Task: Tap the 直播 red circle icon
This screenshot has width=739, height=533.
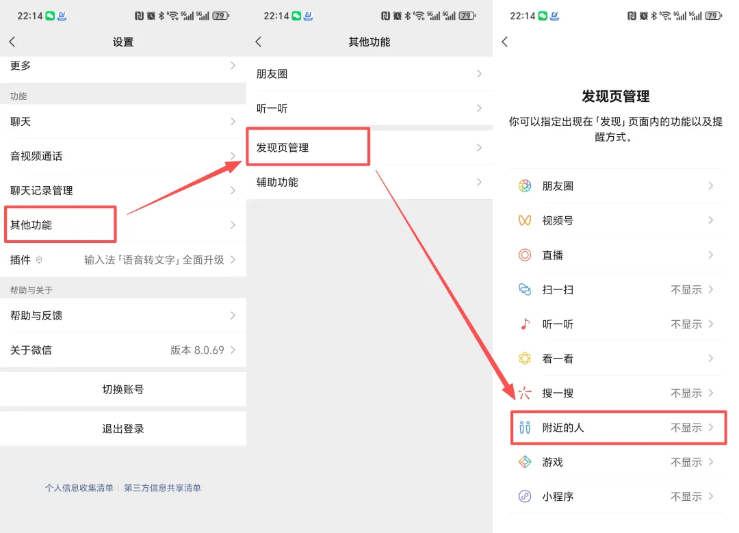Action: pos(525,255)
